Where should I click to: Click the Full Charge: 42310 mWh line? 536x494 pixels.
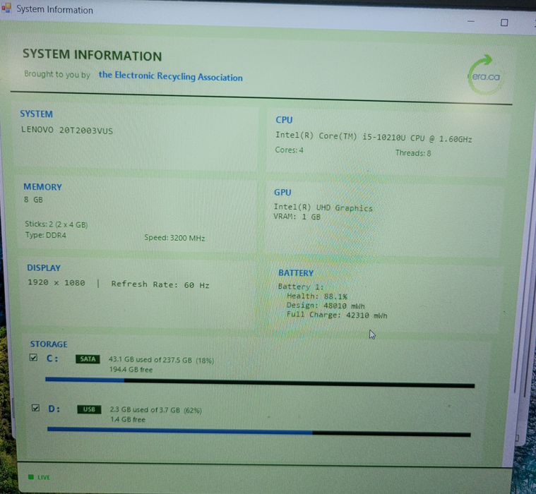coord(337,315)
